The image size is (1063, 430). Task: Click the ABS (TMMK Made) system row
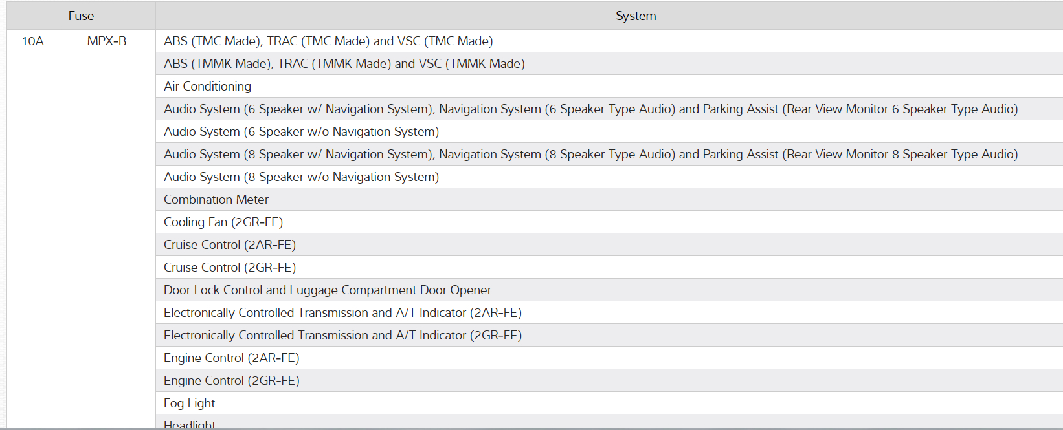click(344, 63)
